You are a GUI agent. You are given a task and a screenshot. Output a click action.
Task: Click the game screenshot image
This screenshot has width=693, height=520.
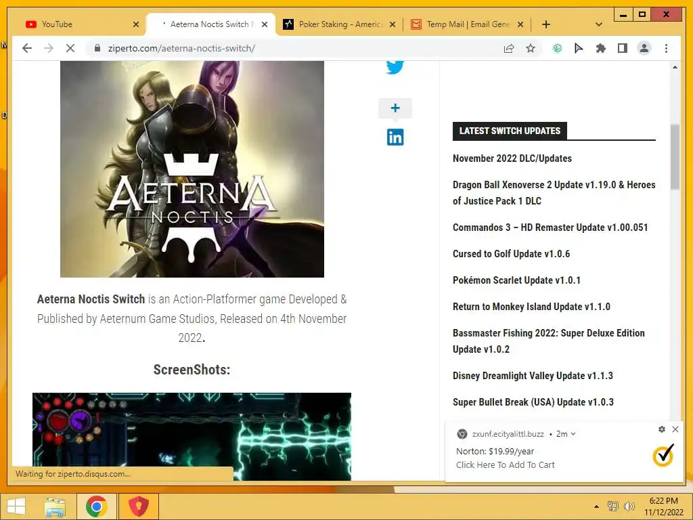[x=192, y=436]
